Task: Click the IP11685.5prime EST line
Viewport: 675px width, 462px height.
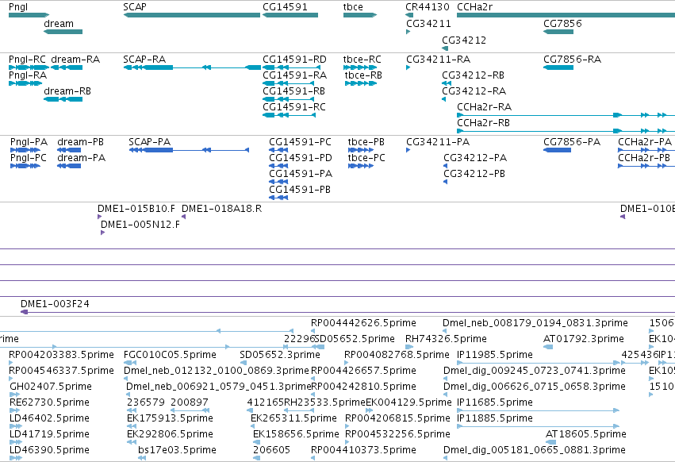Action: tap(538, 410)
